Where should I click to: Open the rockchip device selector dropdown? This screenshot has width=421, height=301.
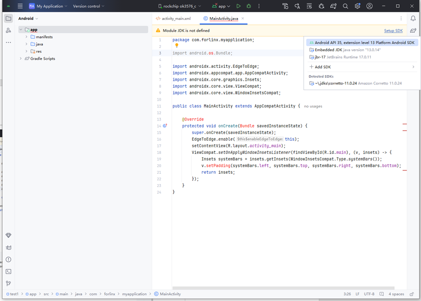point(180,6)
